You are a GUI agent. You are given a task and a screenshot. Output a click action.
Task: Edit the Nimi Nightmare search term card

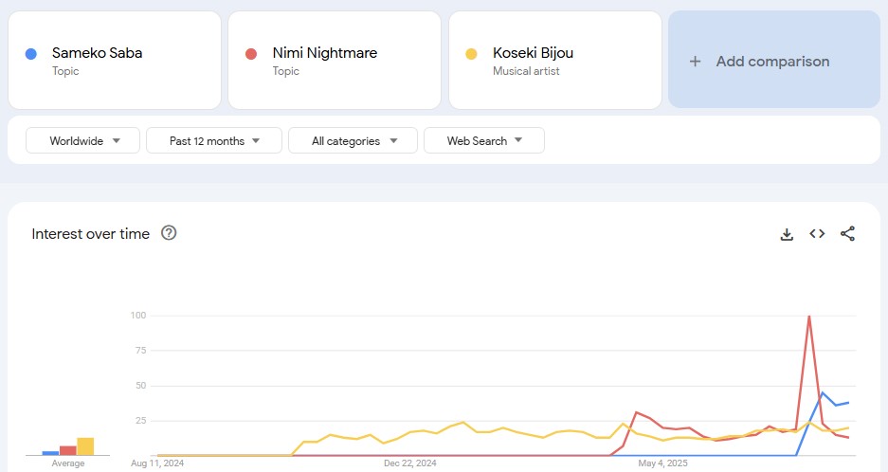point(335,60)
